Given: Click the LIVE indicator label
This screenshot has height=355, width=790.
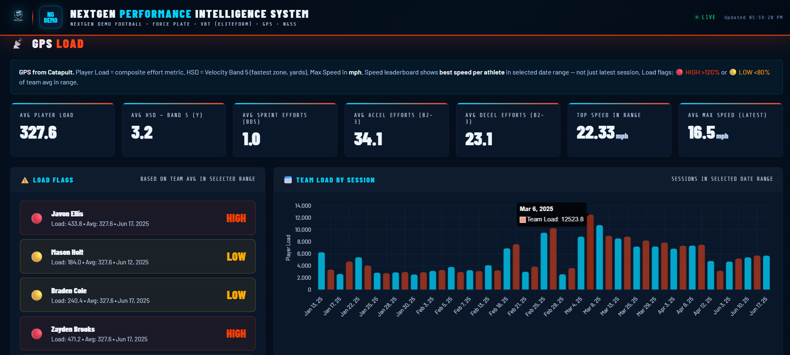Looking at the screenshot, I should tap(709, 17).
